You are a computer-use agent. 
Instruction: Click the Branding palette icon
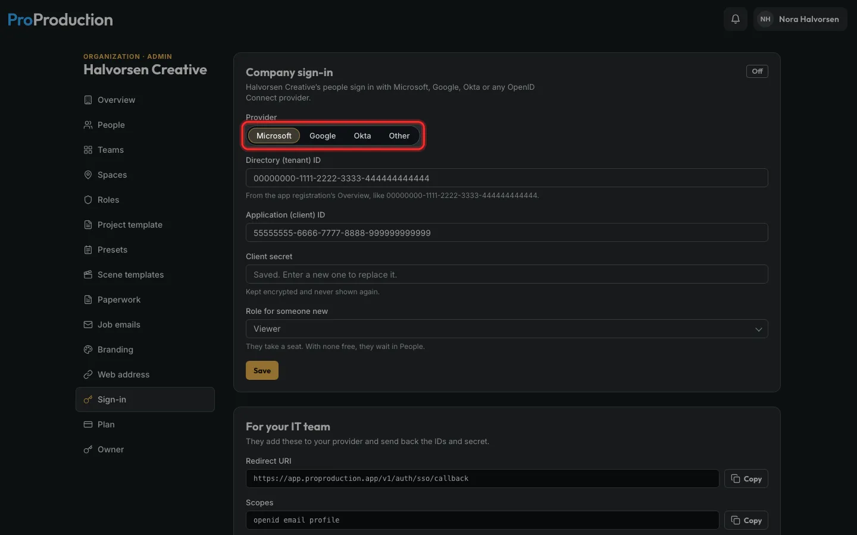pyautogui.click(x=88, y=350)
